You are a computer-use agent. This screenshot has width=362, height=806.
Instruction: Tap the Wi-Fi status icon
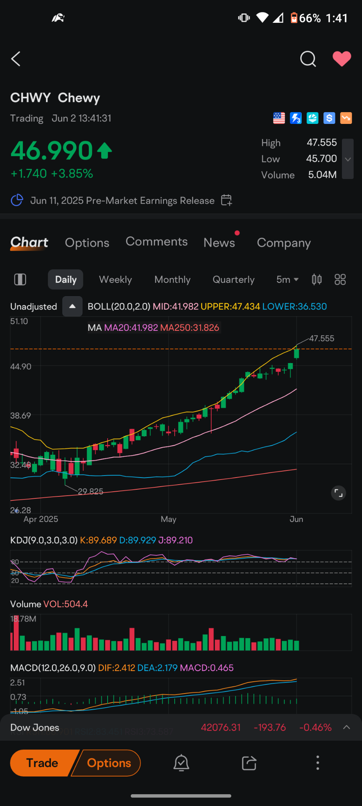262,18
